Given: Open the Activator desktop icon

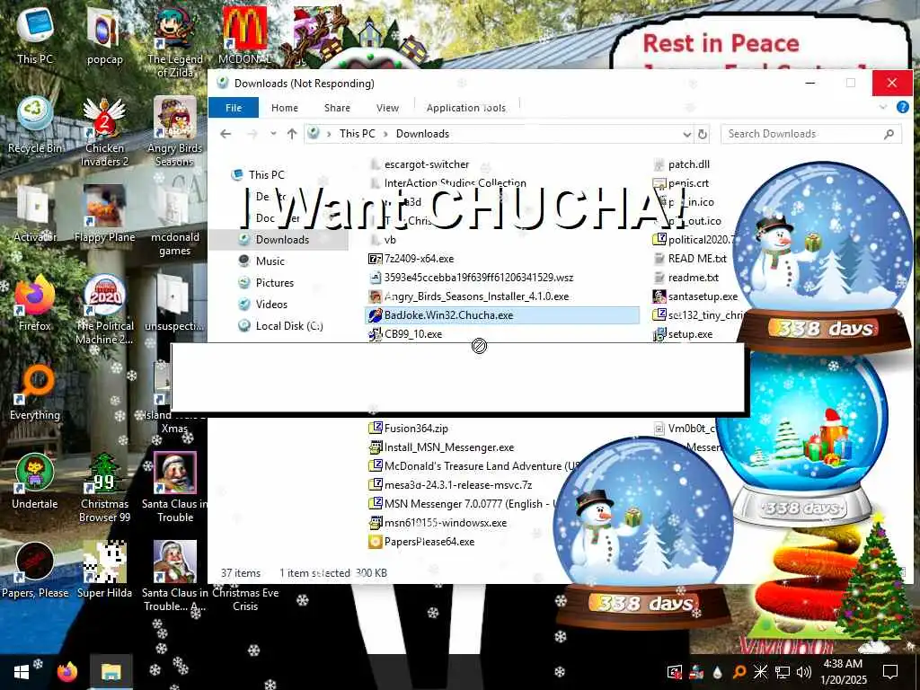Looking at the screenshot, I should pyautogui.click(x=35, y=214).
